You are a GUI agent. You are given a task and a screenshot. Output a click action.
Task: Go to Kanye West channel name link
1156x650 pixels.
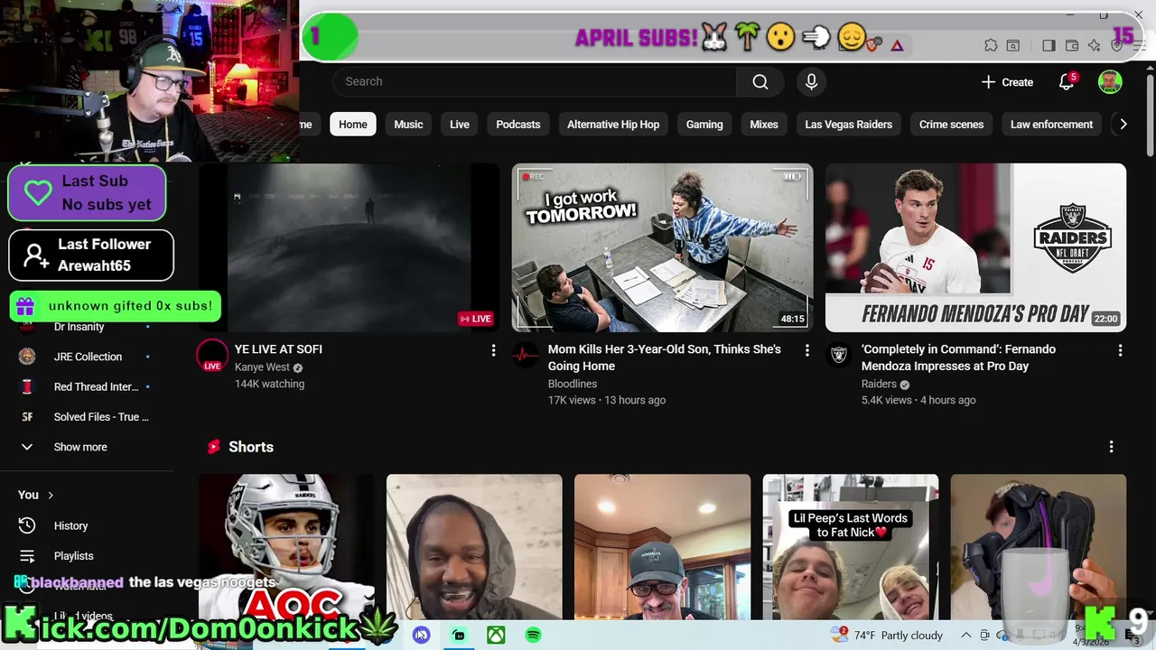262,367
